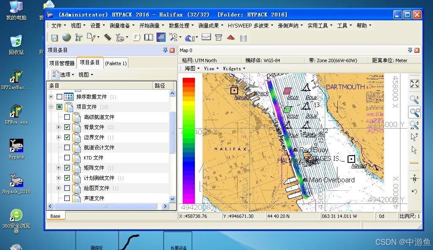The height and width of the screenshot is (250, 433).
Task: Select the query cursor tool with question mark
Action: [414, 137]
